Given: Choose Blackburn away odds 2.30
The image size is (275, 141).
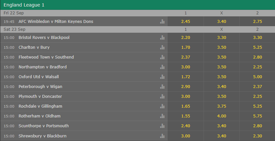Looking at the screenshot, I should click(257, 136).
